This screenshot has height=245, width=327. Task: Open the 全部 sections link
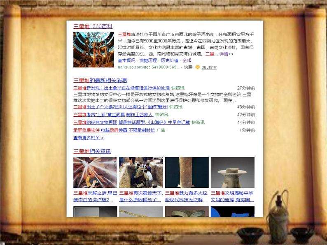point(187,60)
